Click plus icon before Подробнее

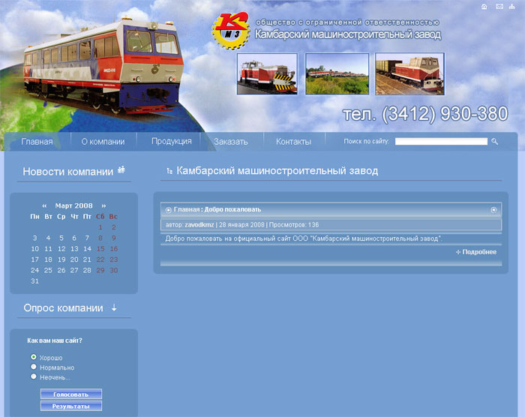[458, 252]
